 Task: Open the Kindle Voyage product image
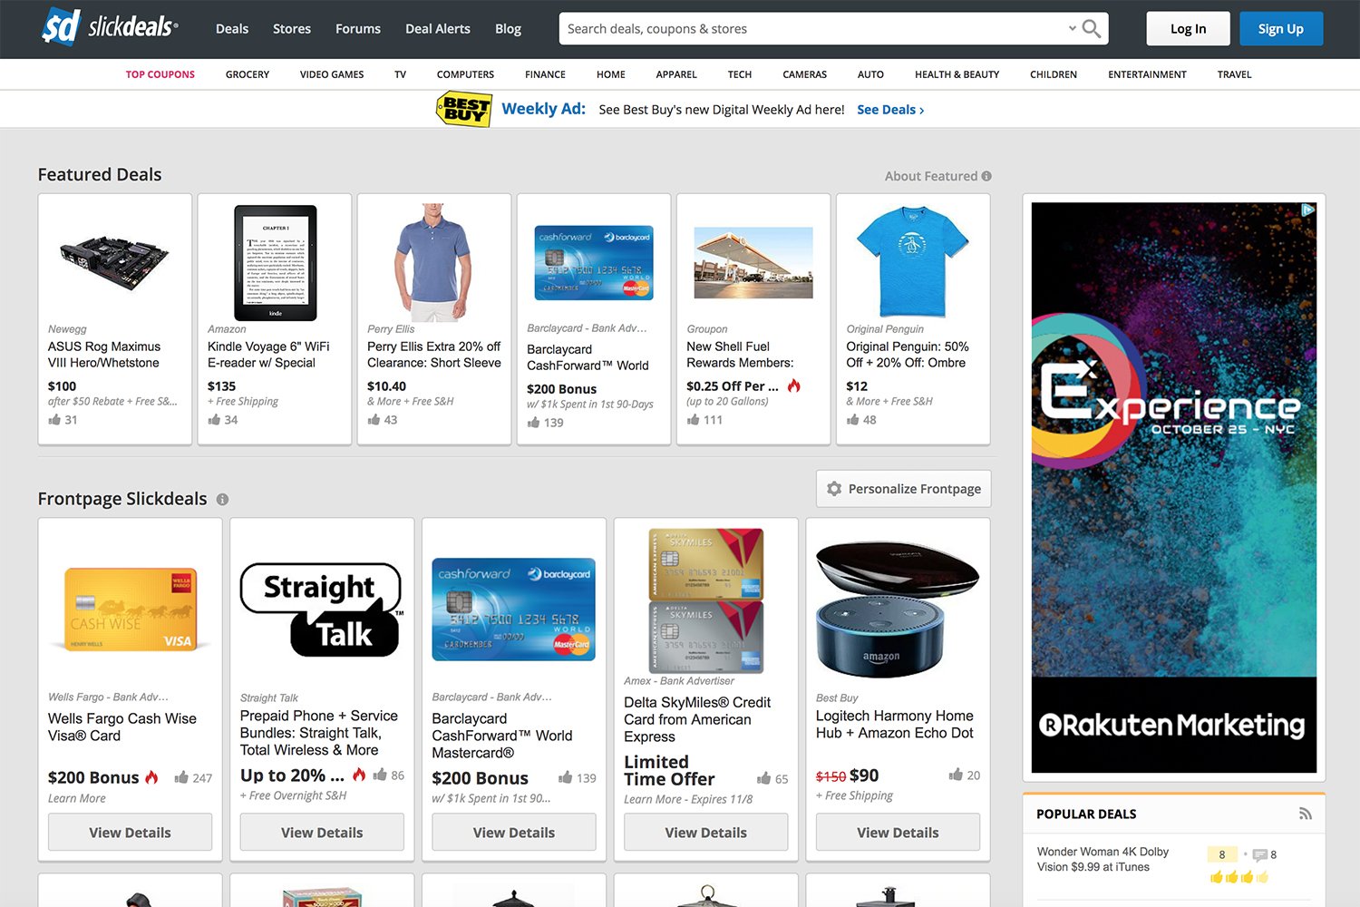click(276, 263)
